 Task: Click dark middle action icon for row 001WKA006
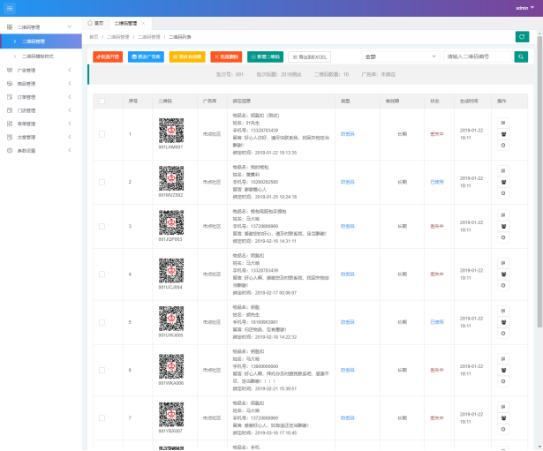503,370
